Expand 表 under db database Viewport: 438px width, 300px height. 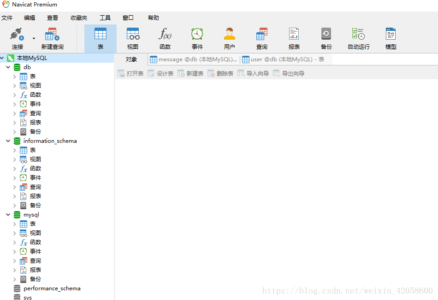pos(15,76)
